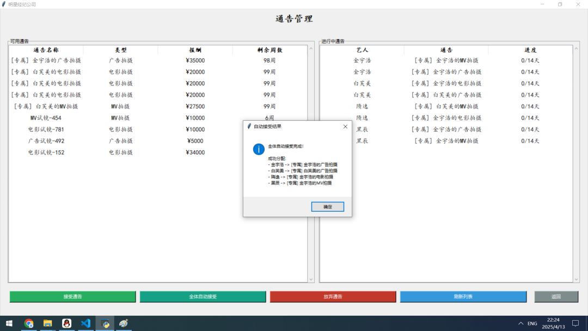Click the blue 刷新列表 button
The width and height of the screenshot is (588, 331).
click(x=463, y=297)
